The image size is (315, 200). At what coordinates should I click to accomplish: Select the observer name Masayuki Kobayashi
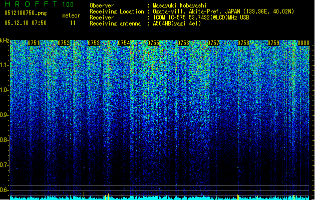pos(180,5)
